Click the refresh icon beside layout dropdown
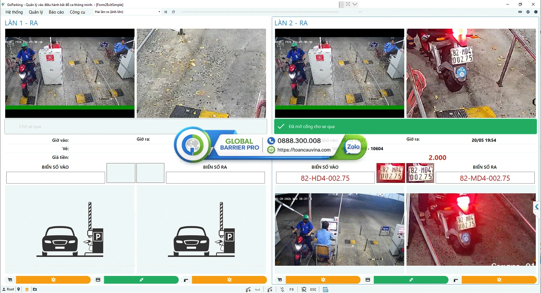This screenshot has height=293, width=541. tap(173, 12)
